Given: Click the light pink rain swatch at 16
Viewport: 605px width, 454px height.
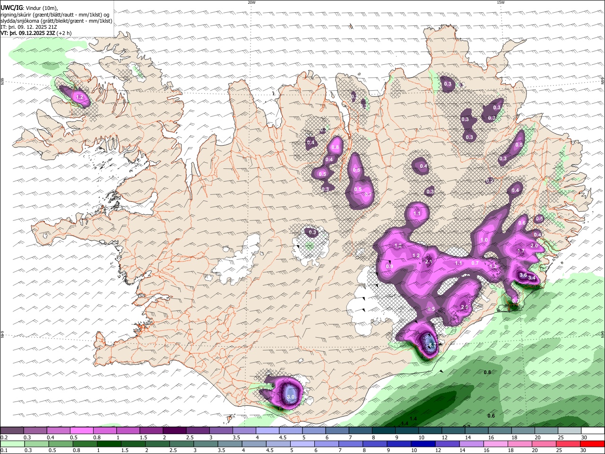Looking at the screenshot, I should click(496, 444).
